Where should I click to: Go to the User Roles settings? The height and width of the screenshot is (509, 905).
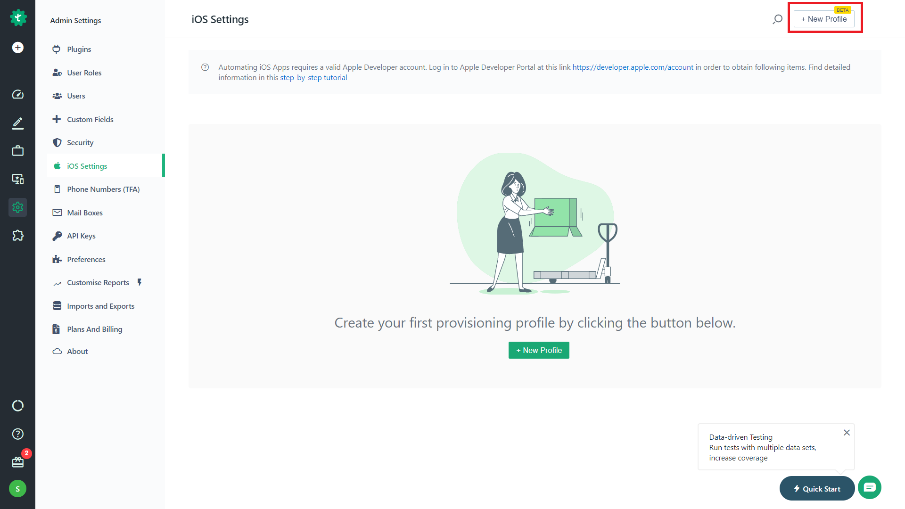[84, 73]
